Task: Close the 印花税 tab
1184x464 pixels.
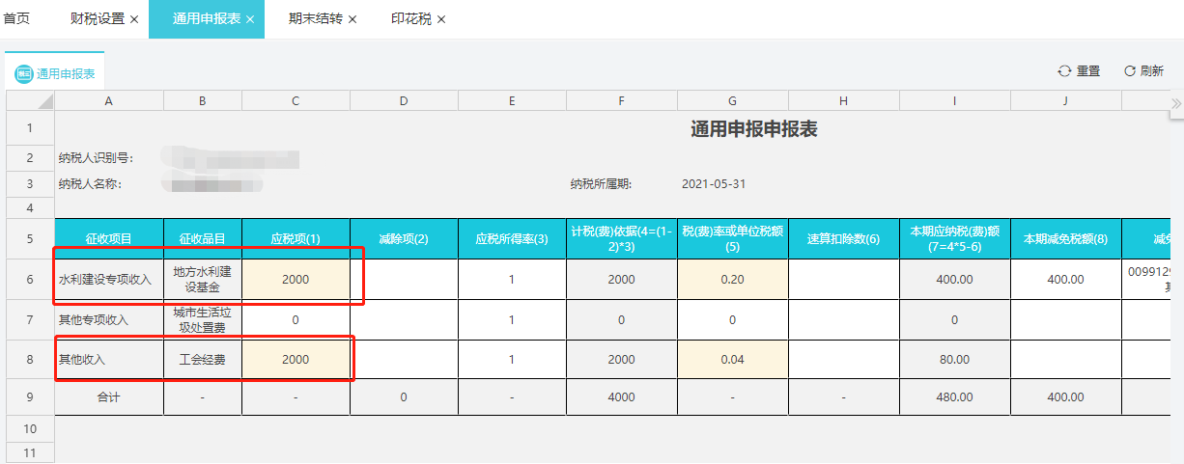Action: 441,19
